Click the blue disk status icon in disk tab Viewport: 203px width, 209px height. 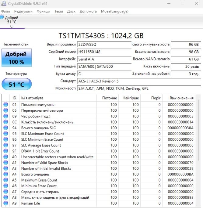click(2, 17)
